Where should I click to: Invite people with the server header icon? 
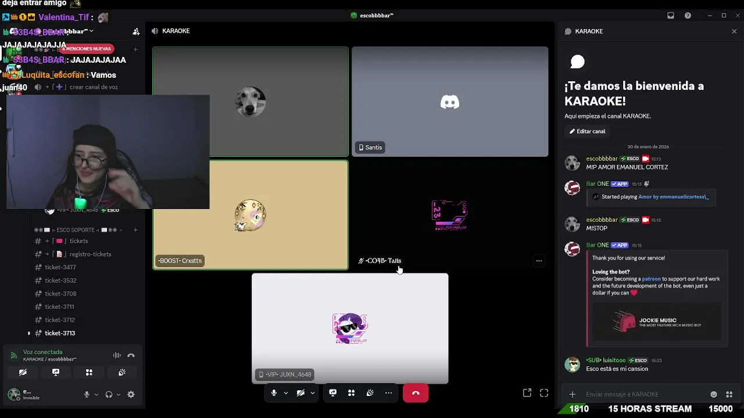click(x=136, y=31)
